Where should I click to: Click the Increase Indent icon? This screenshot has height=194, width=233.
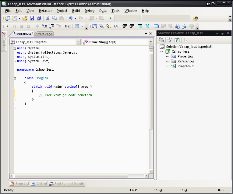click(x=132, y=26)
